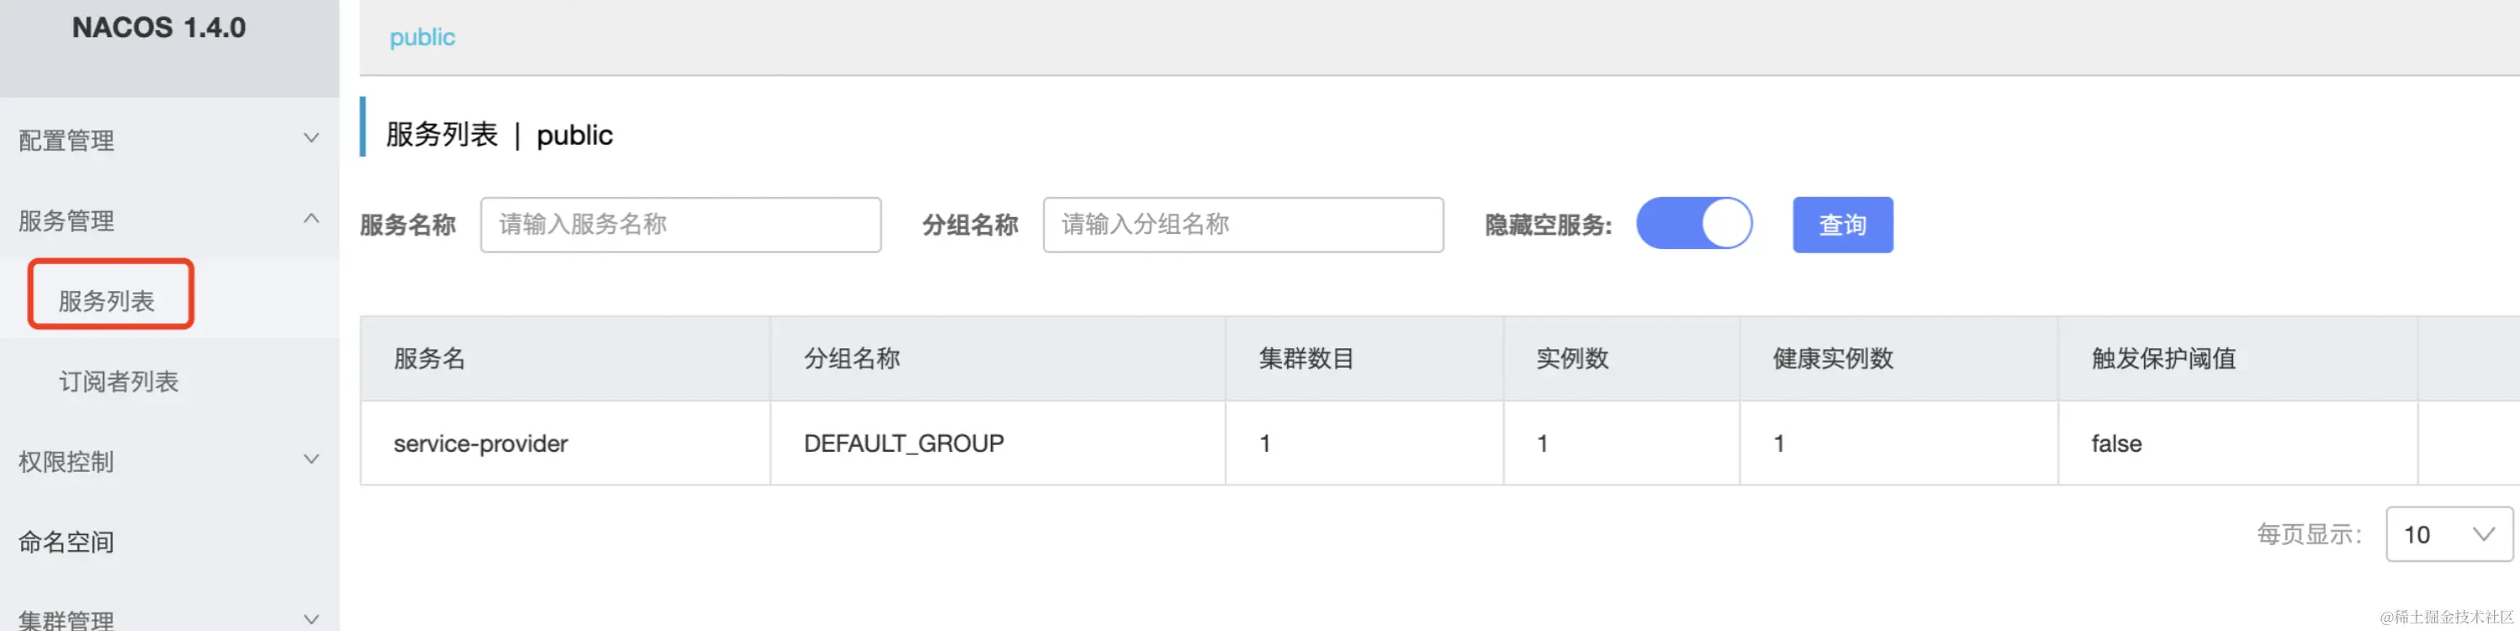Collapse the 服务管理 chevron arrow
The image size is (2520, 631).
tap(311, 219)
